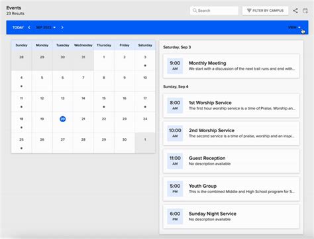314x239 pixels.
Task: Select September 13 on calendar
Action: (x=63, y=102)
